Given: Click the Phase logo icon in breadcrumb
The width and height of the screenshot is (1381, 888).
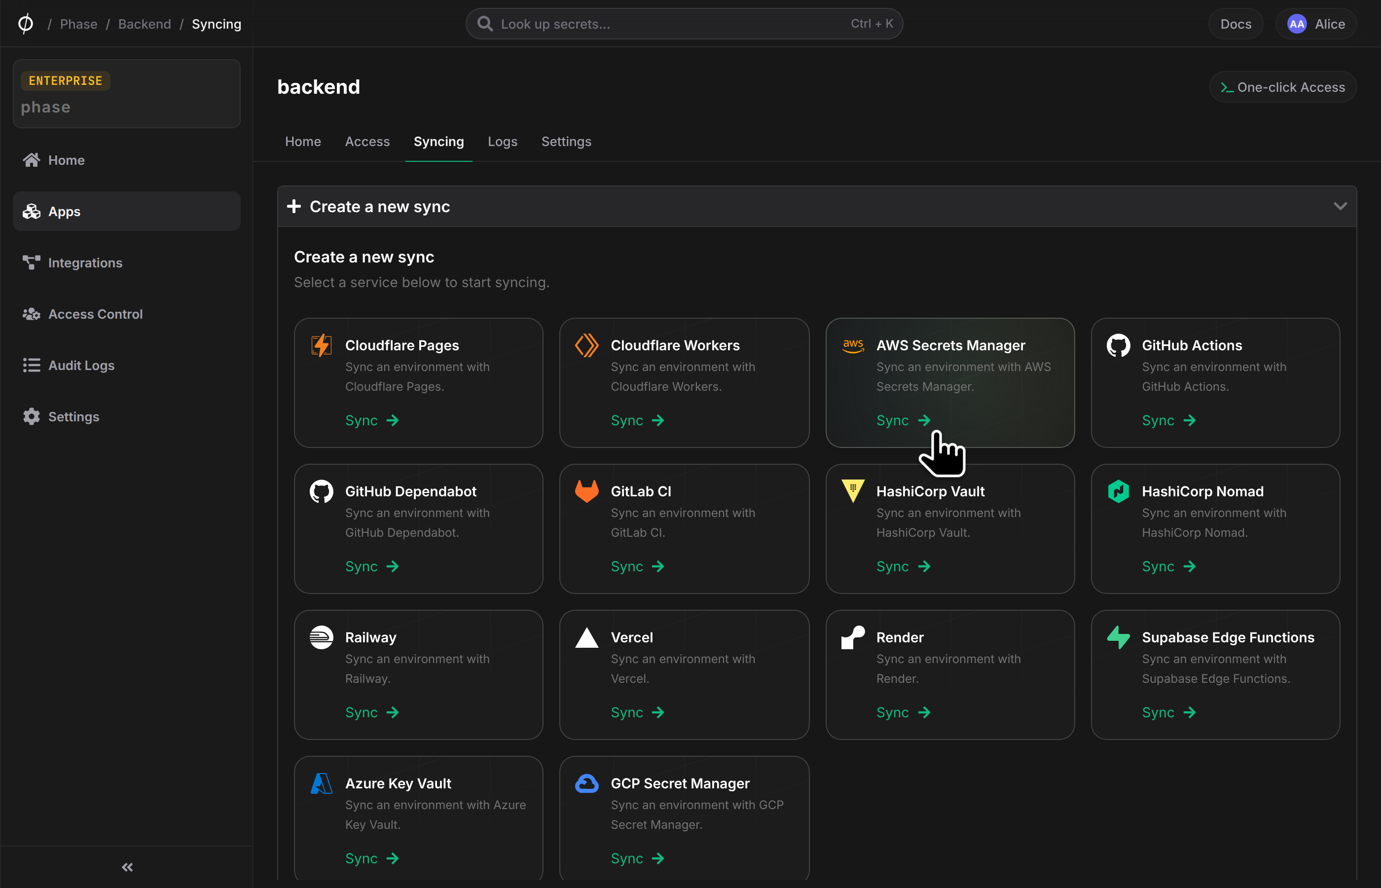Looking at the screenshot, I should point(25,24).
